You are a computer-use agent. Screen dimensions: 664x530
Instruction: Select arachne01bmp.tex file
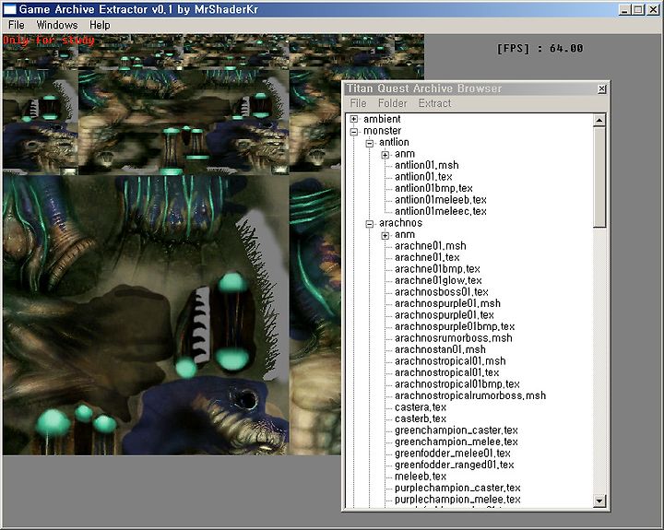point(437,269)
